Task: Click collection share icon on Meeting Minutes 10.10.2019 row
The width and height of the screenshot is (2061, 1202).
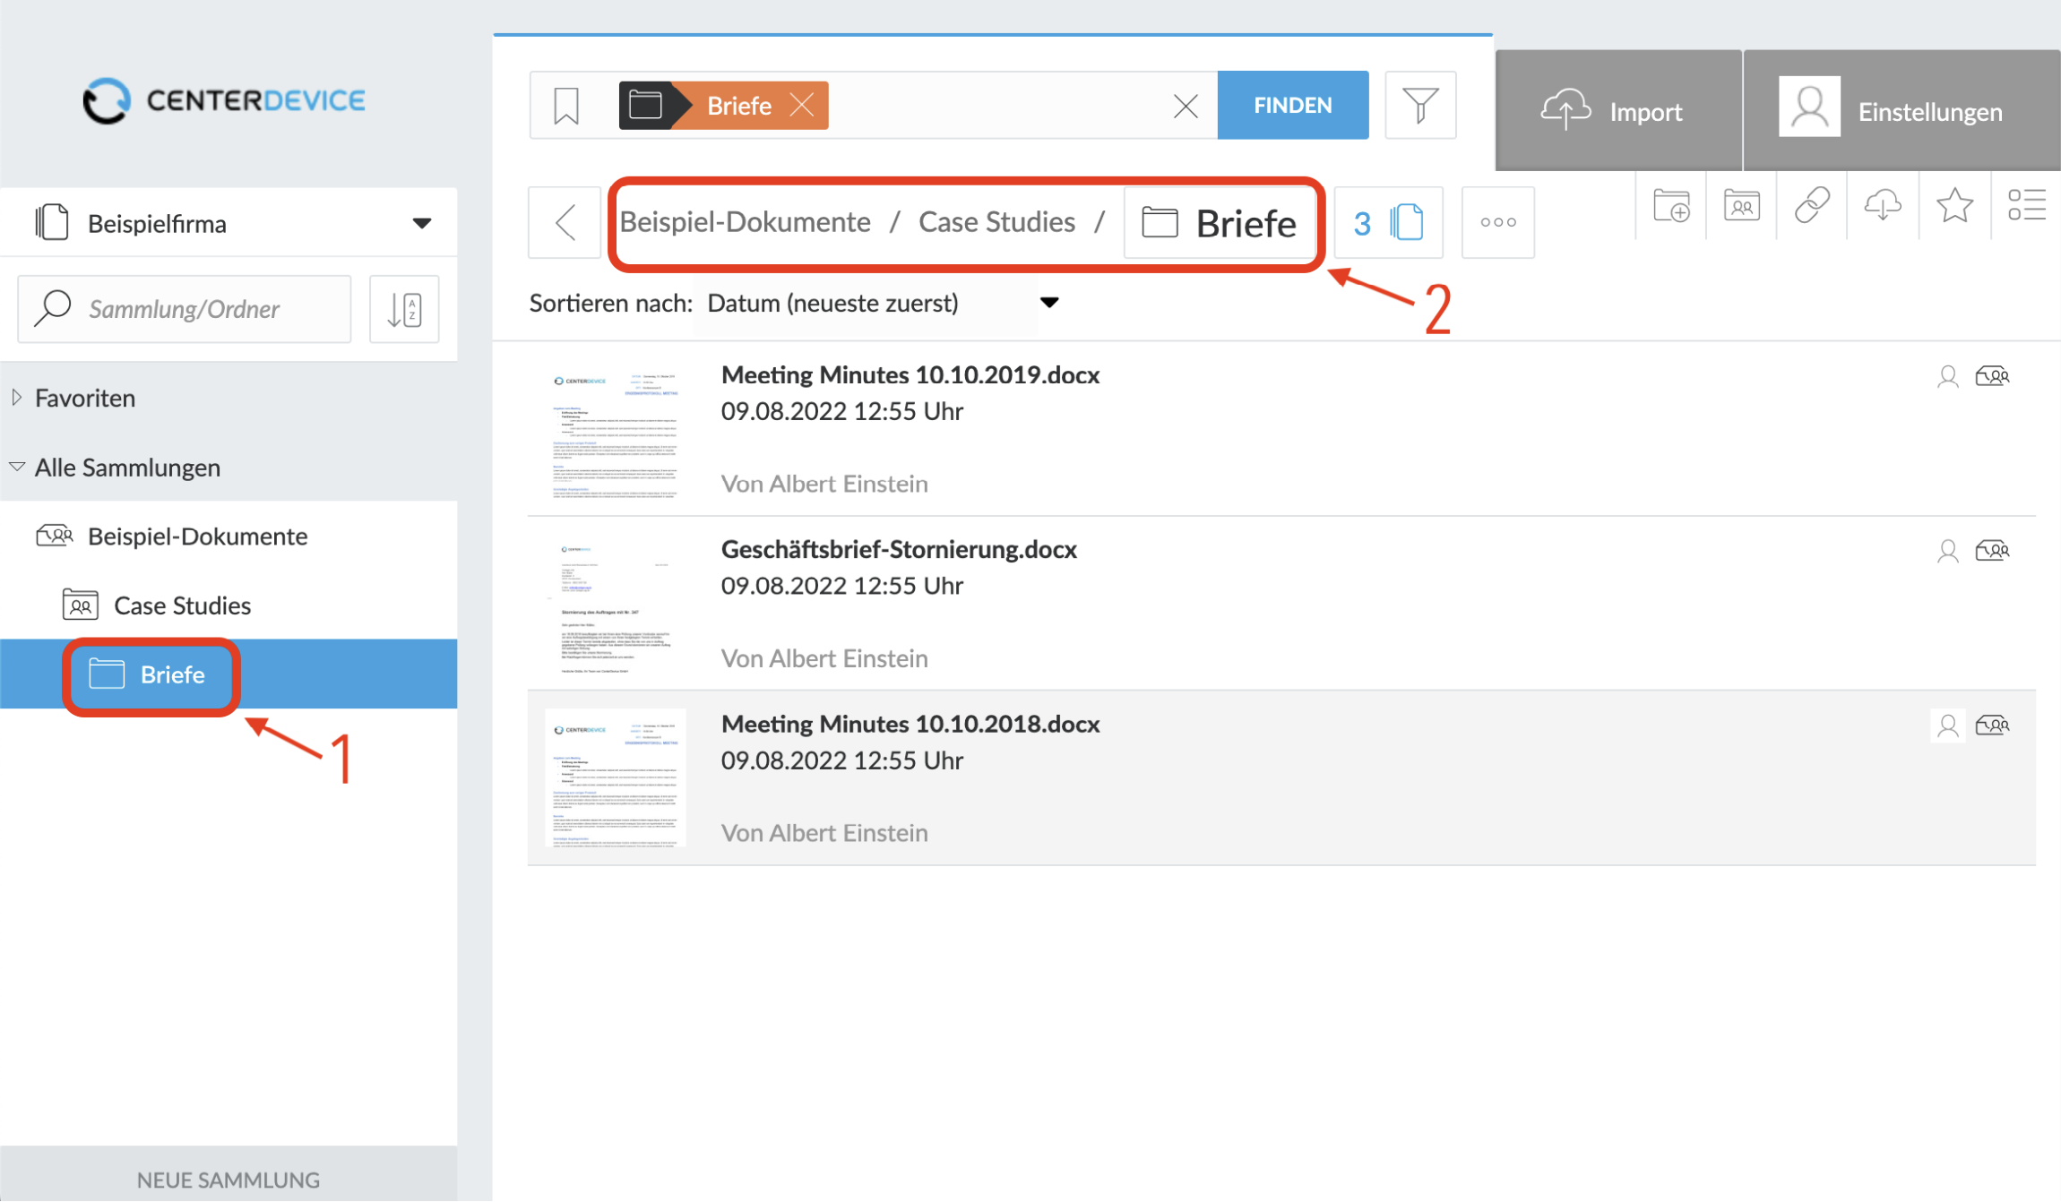Action: 1992,376
